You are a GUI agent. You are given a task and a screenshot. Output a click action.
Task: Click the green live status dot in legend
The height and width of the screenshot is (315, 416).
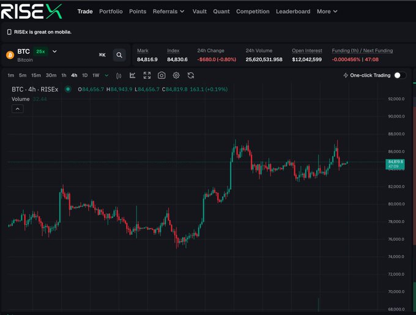pos(68,89)
